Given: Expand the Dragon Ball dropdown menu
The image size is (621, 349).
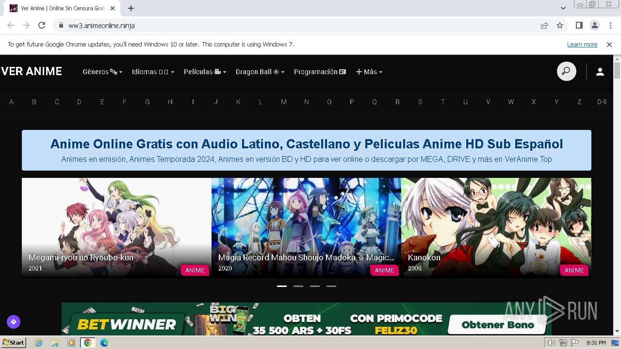Looking at the screenshot, I should point(260,72).
